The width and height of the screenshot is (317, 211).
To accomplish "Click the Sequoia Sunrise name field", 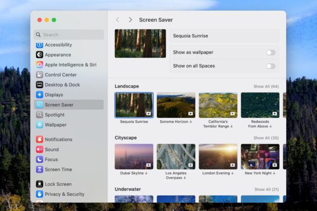I will click(224, 36).
